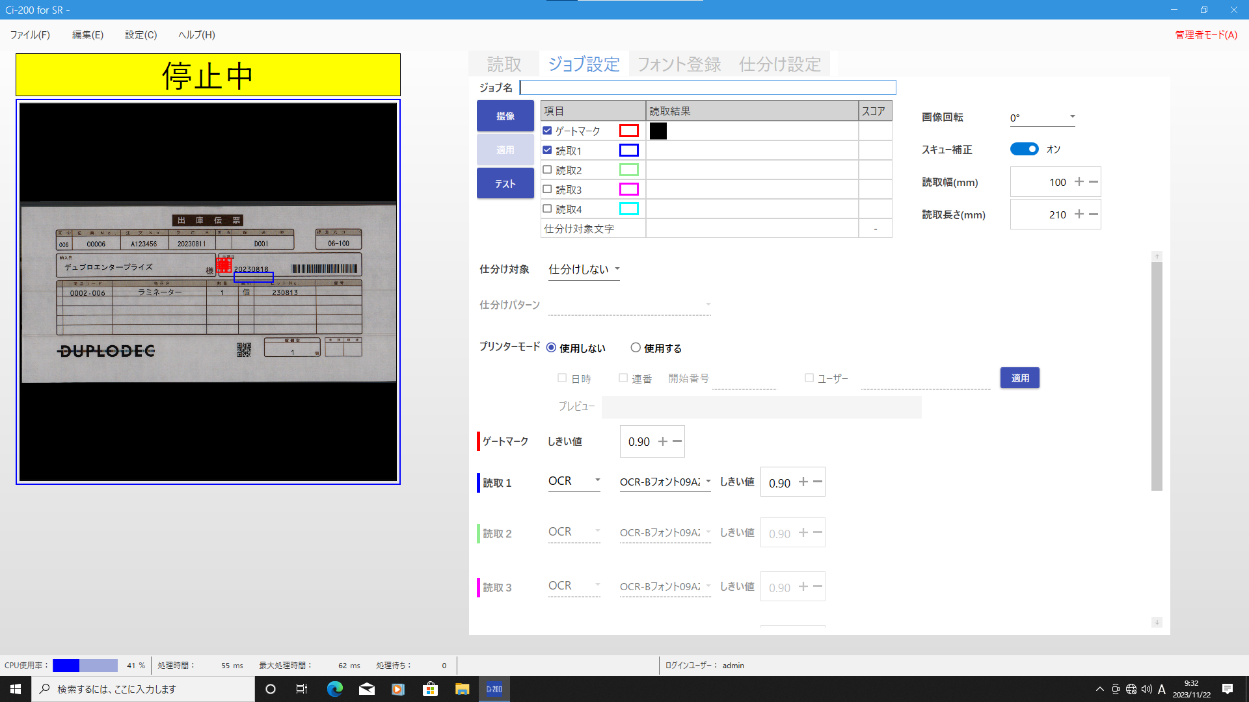Screen dimensions: 1249x702
Task: Click the blue 読取1 color swatch
Action: click(x=629, y=150)
